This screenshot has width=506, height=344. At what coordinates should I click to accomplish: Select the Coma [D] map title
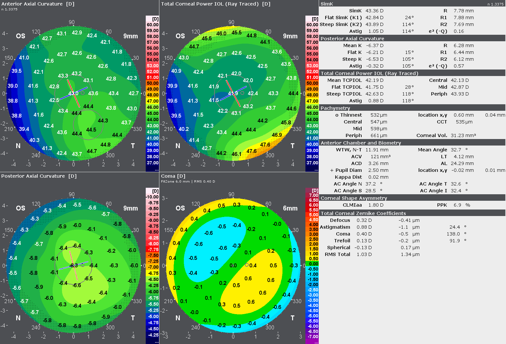pos(173,176)
